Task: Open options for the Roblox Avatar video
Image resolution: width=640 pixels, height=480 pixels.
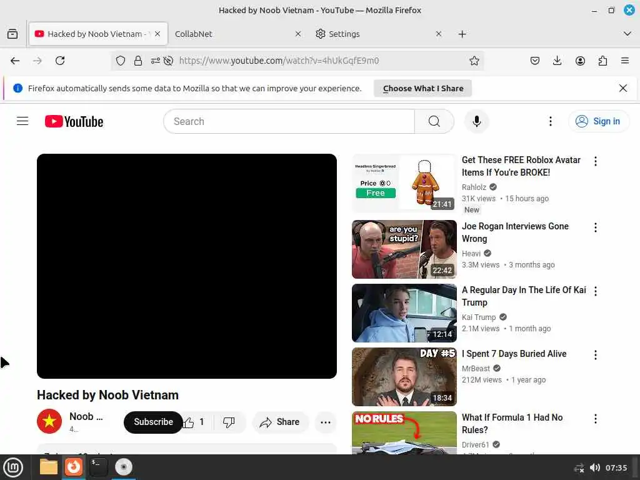Action: coord(596,161)
